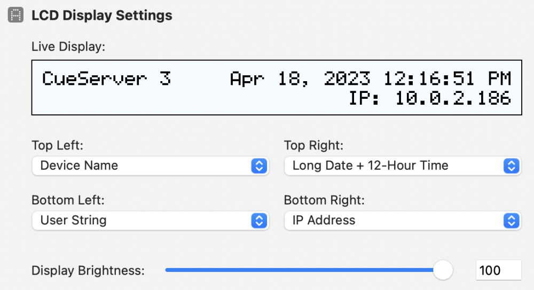Viewport: 534px width, 290px height.
Task: Click the LCD Display Settings heading text
Action: pos(102,15)
